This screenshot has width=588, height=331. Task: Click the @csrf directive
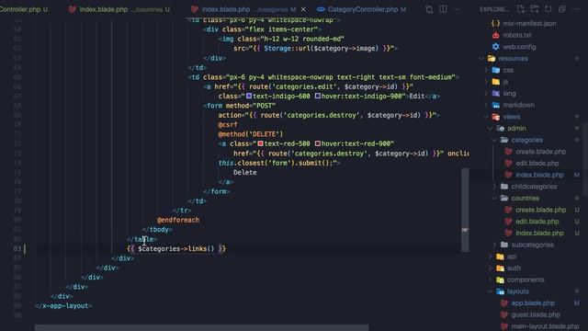(x=228, y=125)
